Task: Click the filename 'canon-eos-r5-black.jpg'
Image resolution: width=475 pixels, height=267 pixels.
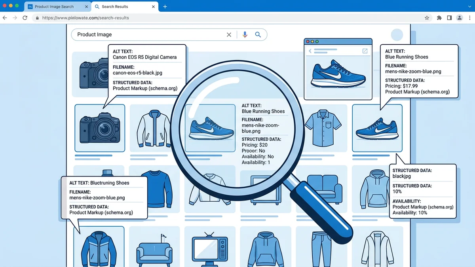Action: pyautogui.click(x=137, y=73)
